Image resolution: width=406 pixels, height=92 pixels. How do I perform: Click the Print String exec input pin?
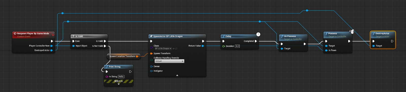pos(107,72)
